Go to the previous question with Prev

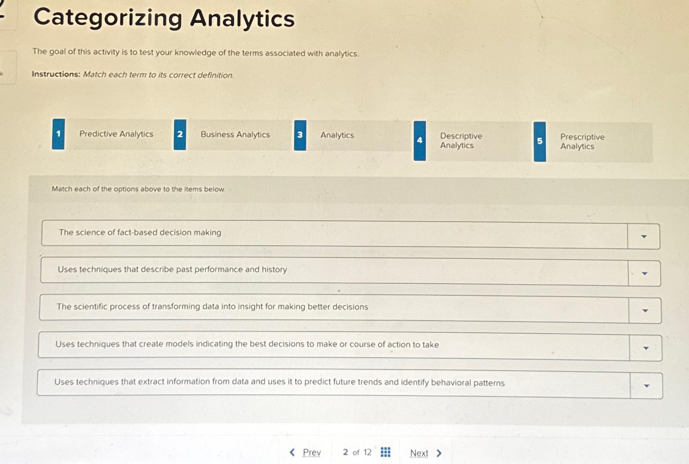[312, 452]
